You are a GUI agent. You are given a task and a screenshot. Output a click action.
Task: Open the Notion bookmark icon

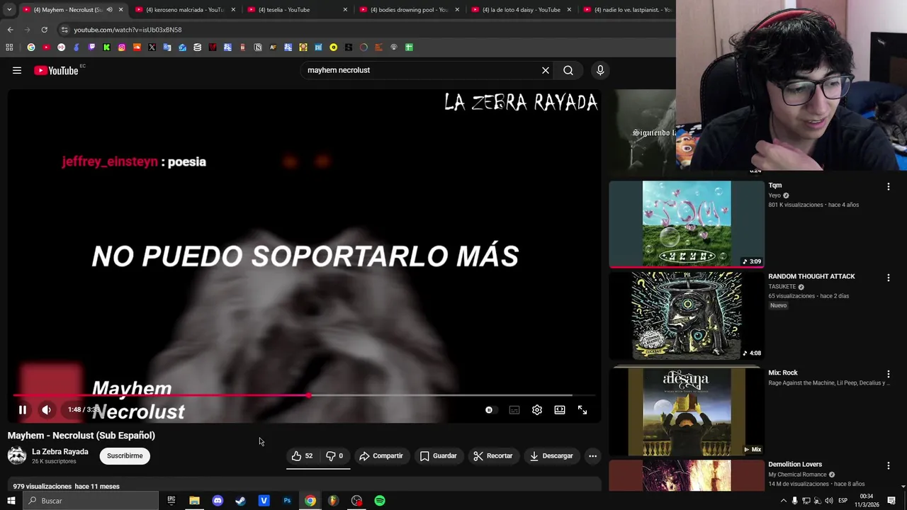[258, 47]
